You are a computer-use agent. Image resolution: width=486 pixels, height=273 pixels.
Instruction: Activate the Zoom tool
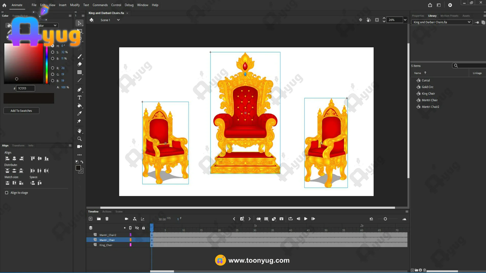(x=79, y=139)
